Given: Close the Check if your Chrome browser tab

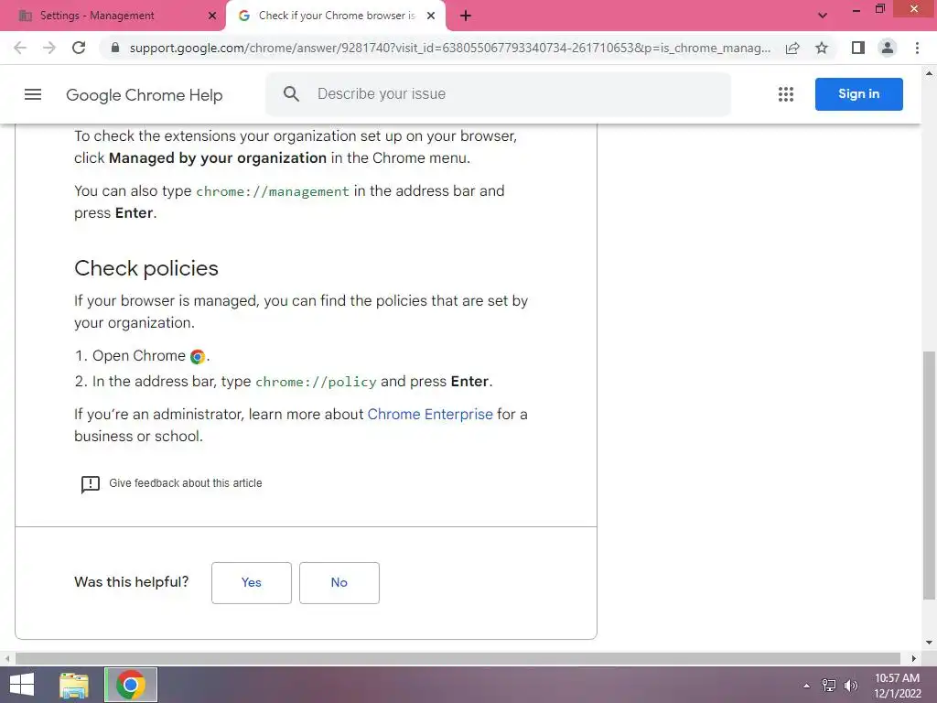Looking at the screenshot, I should pyautogui.click(x=431, y=16).
